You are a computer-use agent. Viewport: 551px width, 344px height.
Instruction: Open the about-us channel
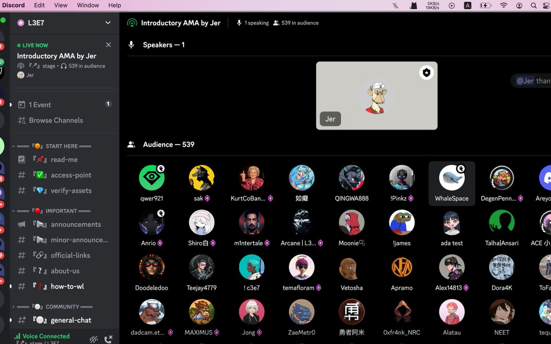[64, 271]
